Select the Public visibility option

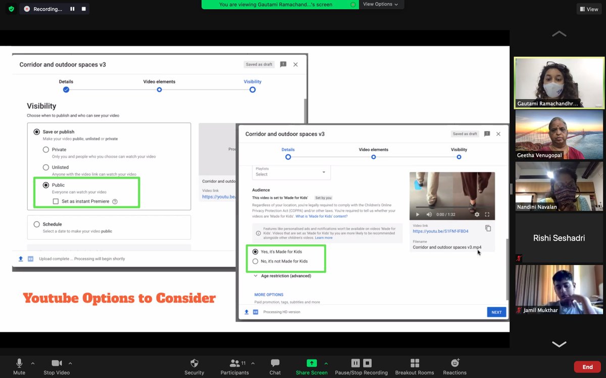46,185
